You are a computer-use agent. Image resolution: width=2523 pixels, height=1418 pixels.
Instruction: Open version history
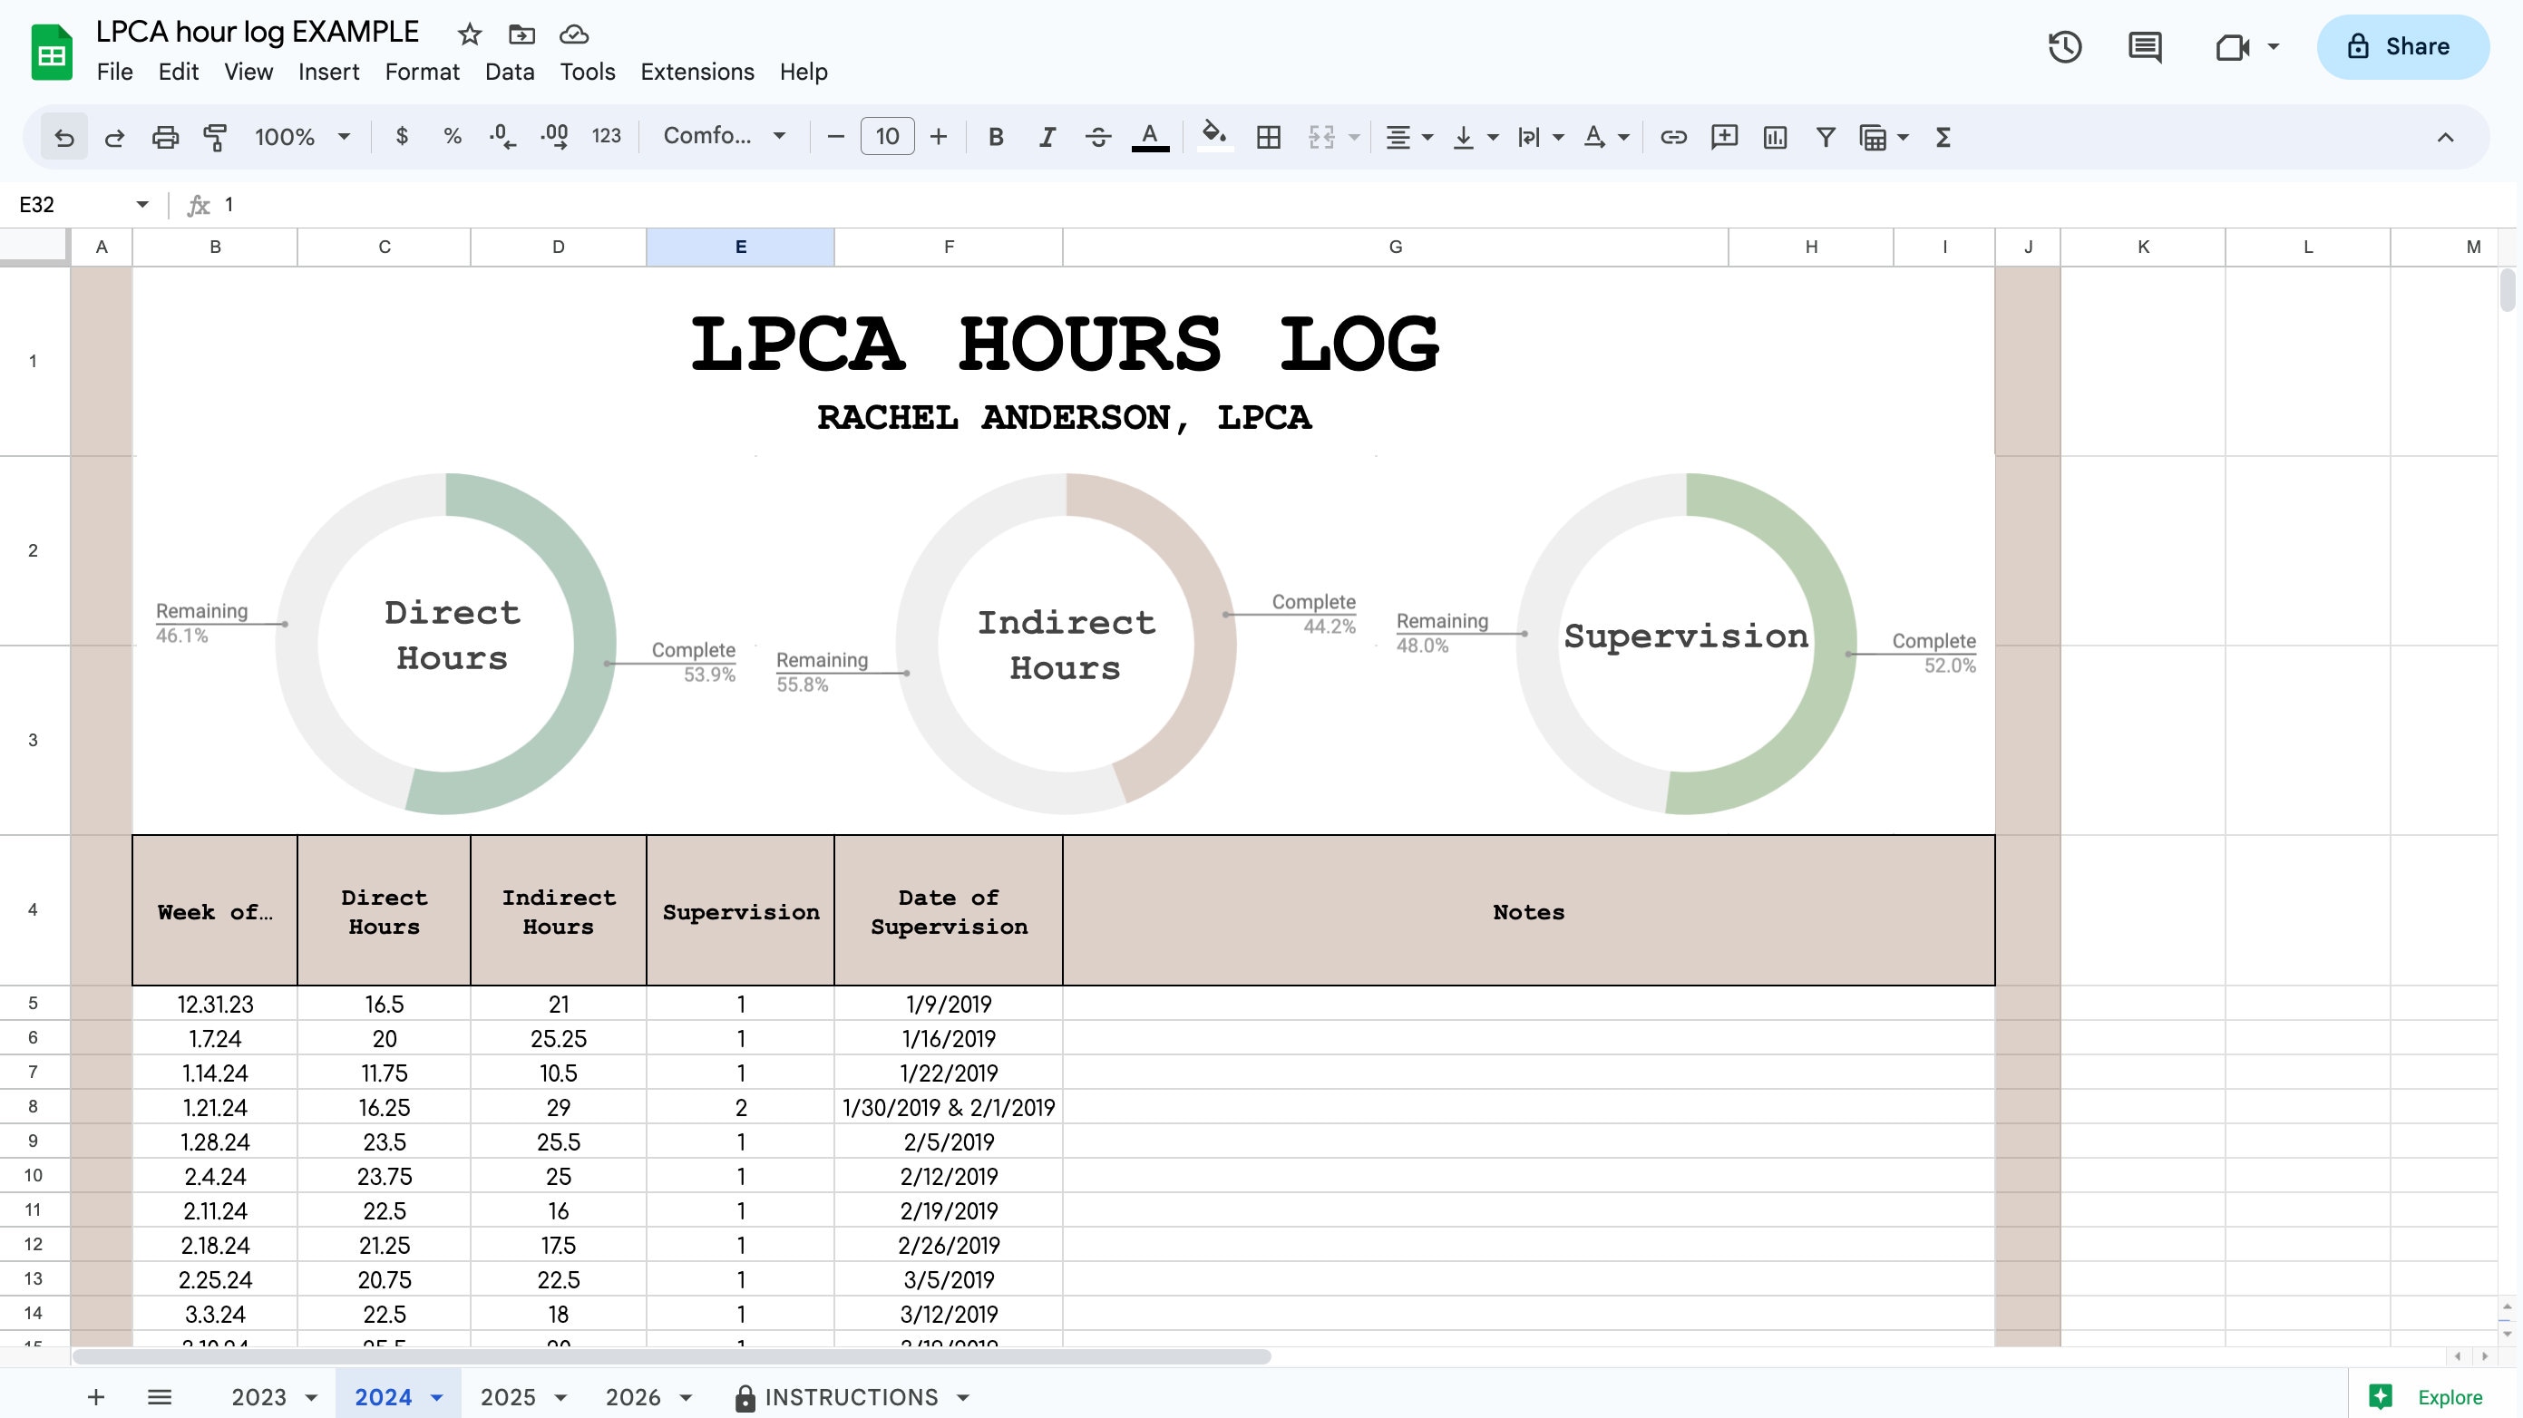pyautogui.click(x=2065, y=47)
